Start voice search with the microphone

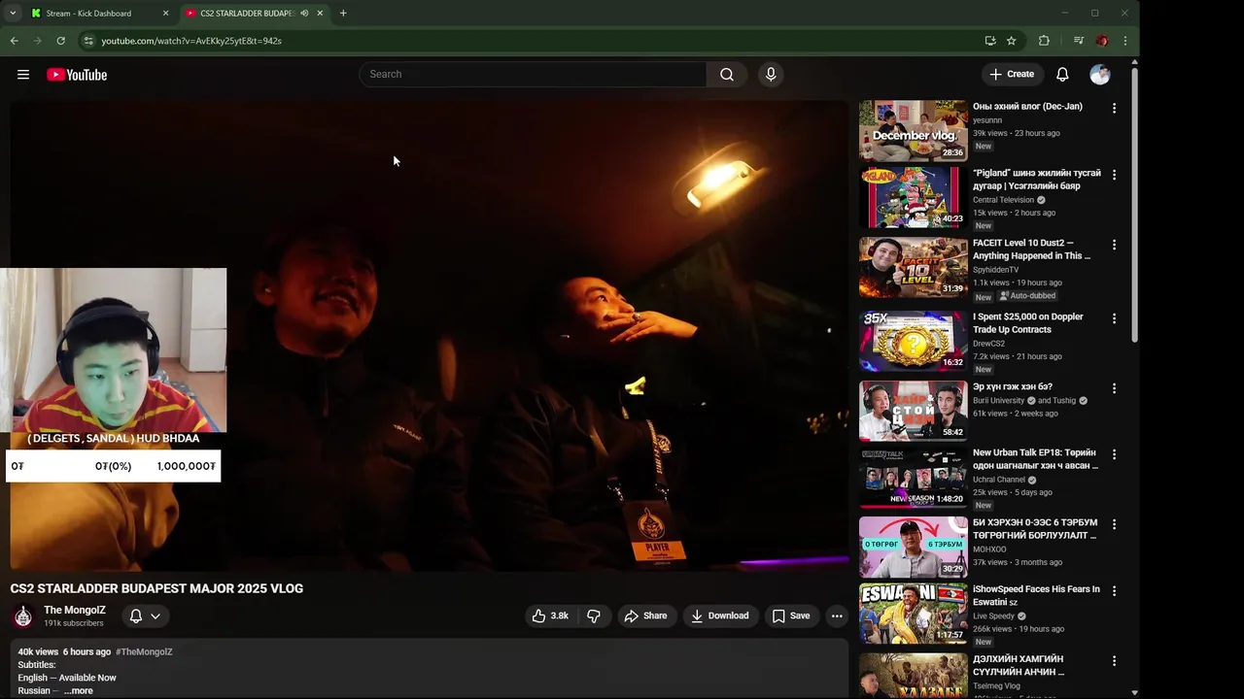(x=771, y=75)
